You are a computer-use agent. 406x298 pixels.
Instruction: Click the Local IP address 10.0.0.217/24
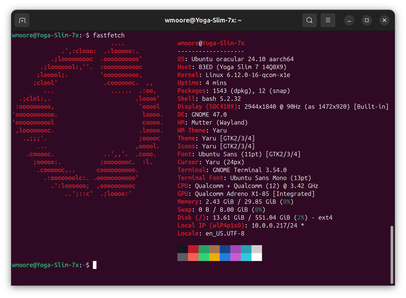(274, 225)
